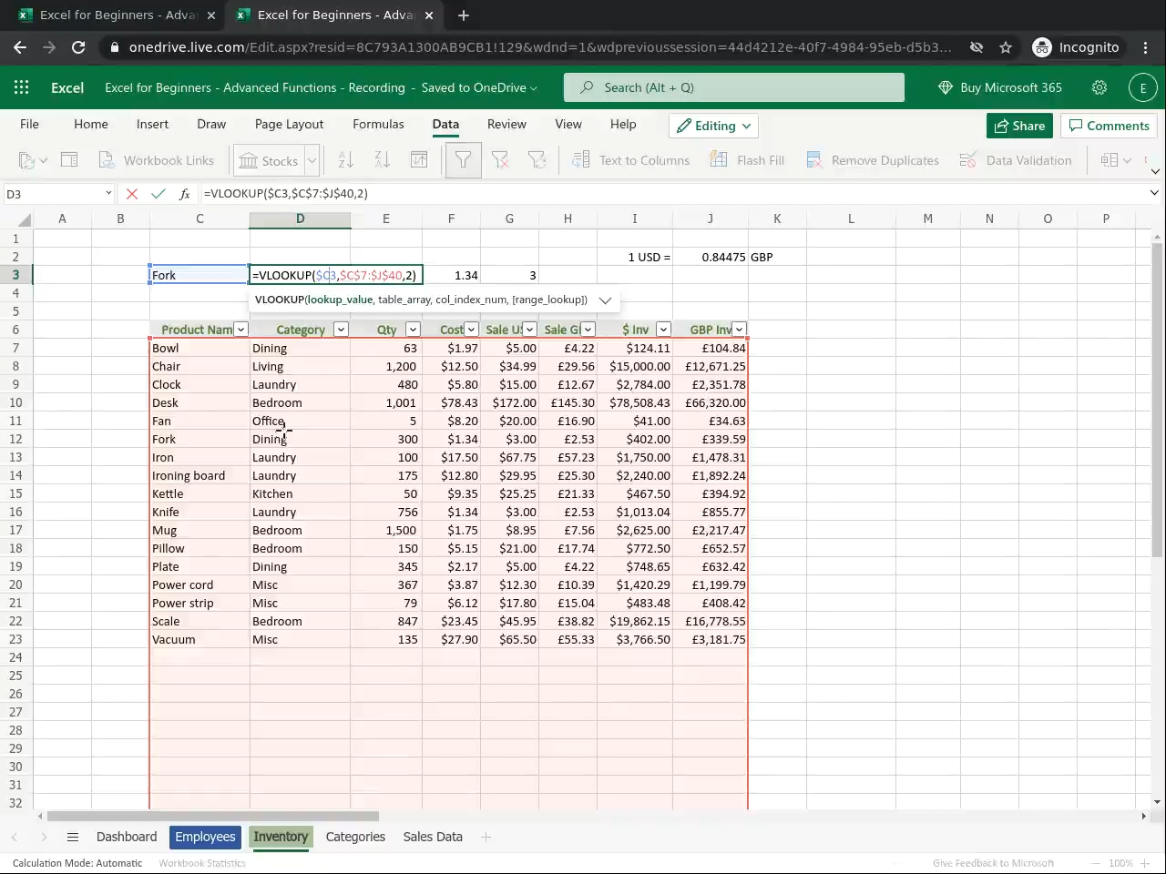Reload the page in browser
The height and width of the screenshot is (874, 1166).
pos(78,47)
